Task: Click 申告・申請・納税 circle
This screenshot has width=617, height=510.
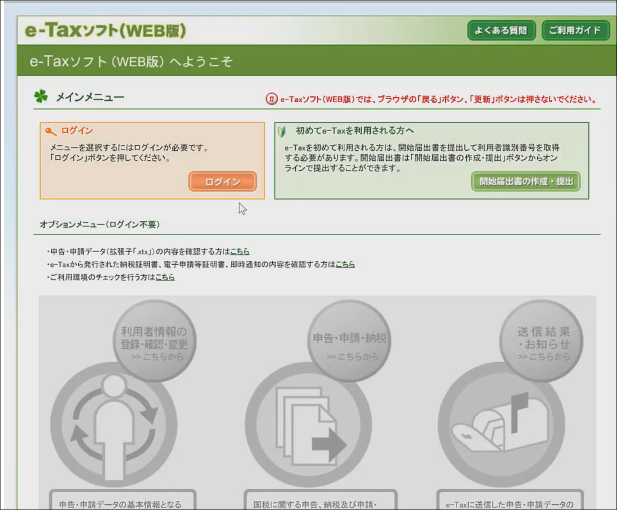Action: [x=350, y=342]
